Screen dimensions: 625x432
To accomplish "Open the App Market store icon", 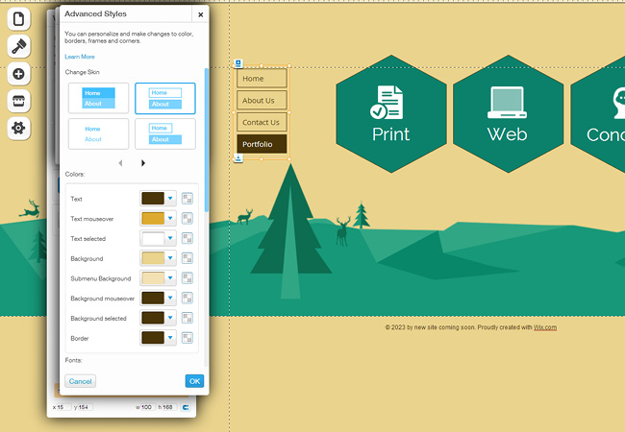I will 19,101.
